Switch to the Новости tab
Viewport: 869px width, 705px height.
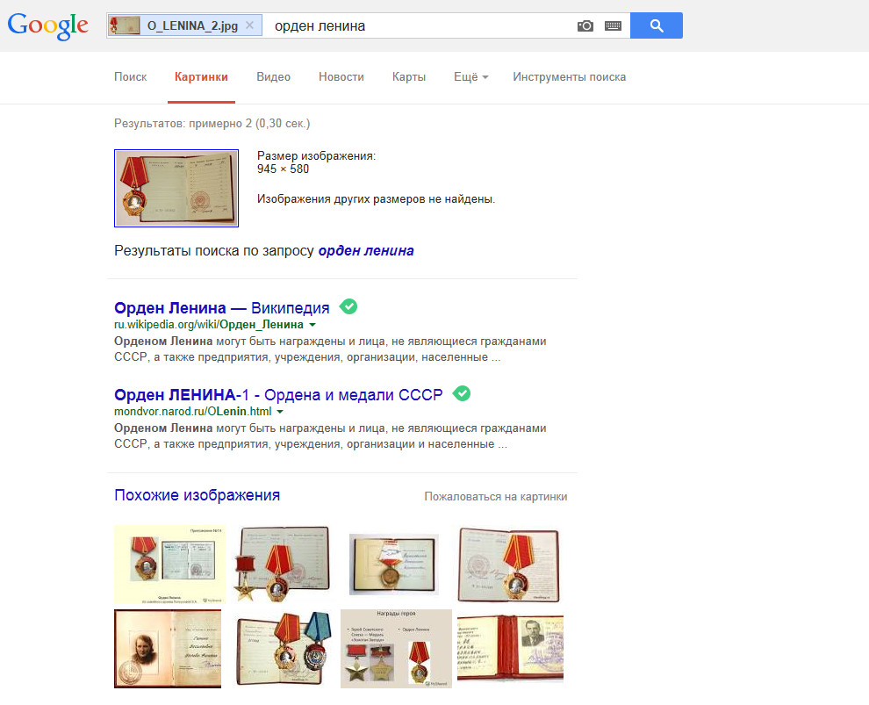341,77
